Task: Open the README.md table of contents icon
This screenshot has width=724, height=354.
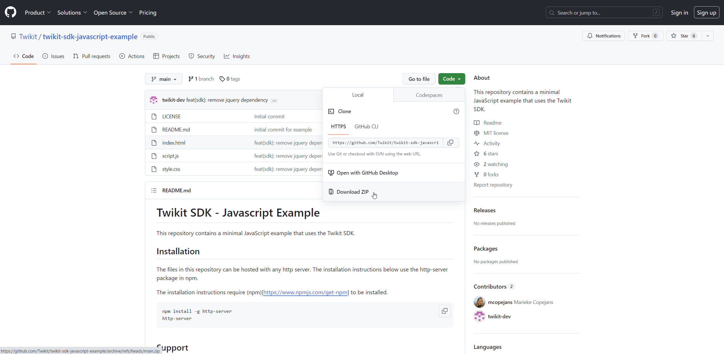Action: pos(154,190)
